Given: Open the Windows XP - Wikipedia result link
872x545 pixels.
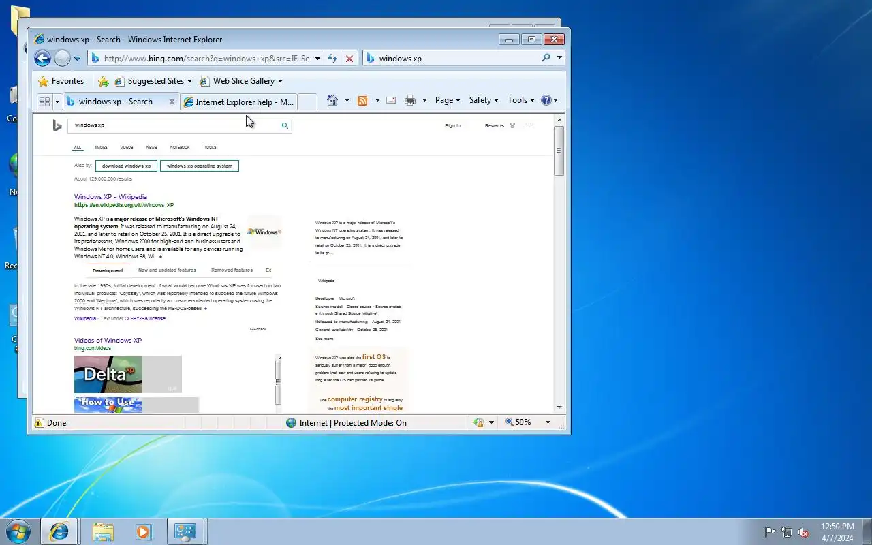Looking at the screenshot, I should coord(110,197).
